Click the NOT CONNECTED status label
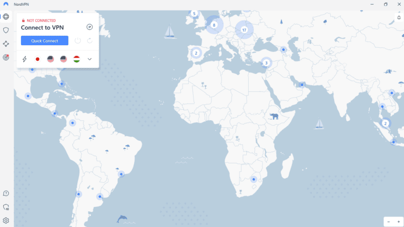This screenshot has width=404, height=227. point(41,20)
